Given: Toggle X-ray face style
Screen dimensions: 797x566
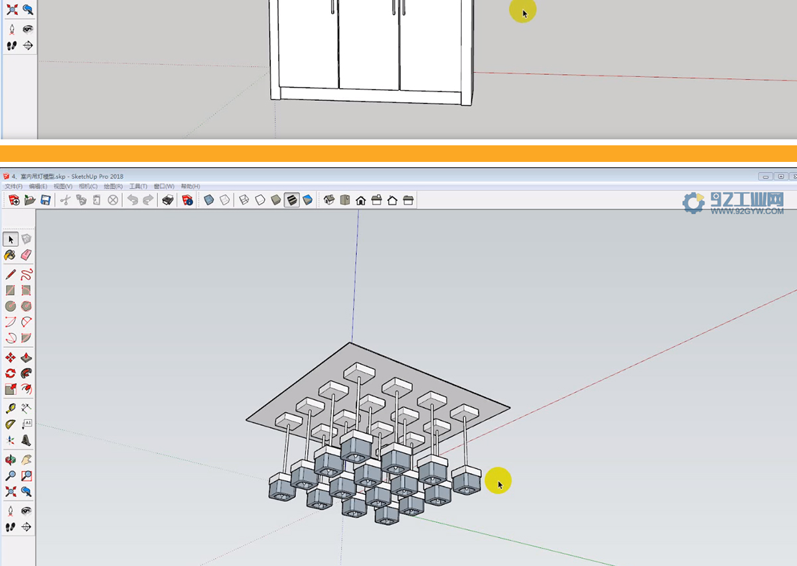Looking at the screenshot, I should pyautogui.click(x=209, y=200).
